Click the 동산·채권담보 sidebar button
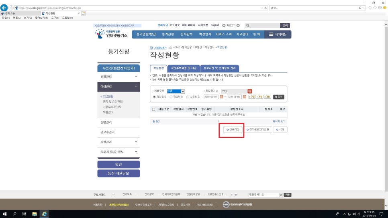 pyautogui.click(x=118, y=173)
